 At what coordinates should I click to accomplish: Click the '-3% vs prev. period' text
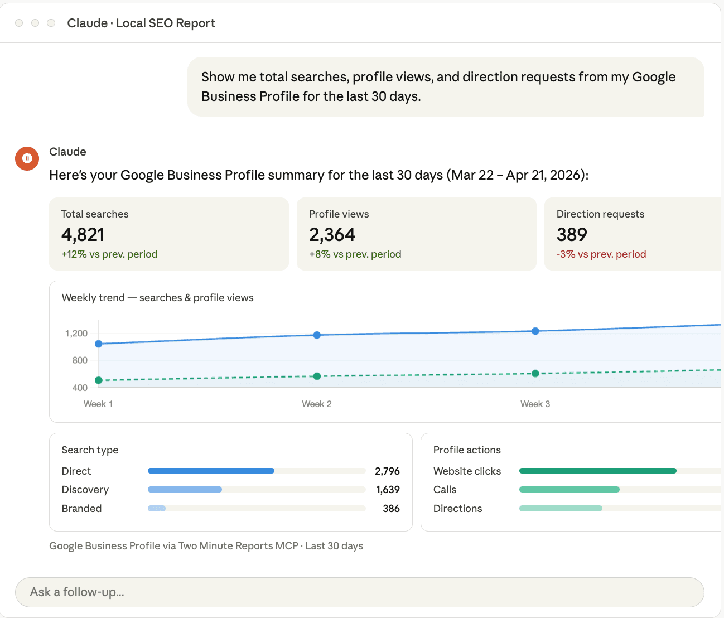coord(601,254)
